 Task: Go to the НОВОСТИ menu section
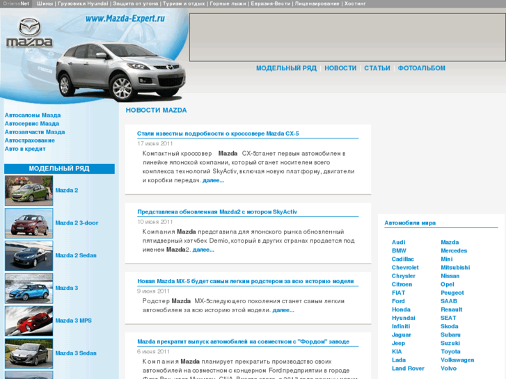pos(340,68)
